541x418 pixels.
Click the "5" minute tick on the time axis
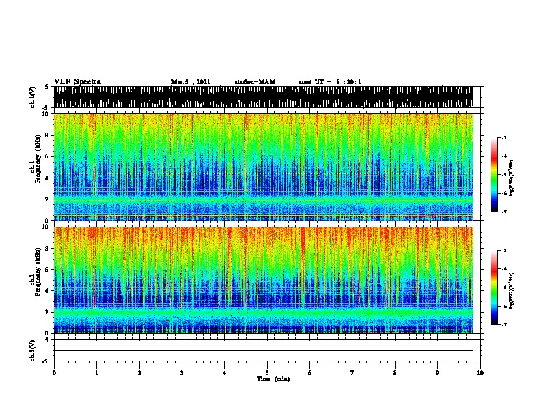tap(267, 373)
